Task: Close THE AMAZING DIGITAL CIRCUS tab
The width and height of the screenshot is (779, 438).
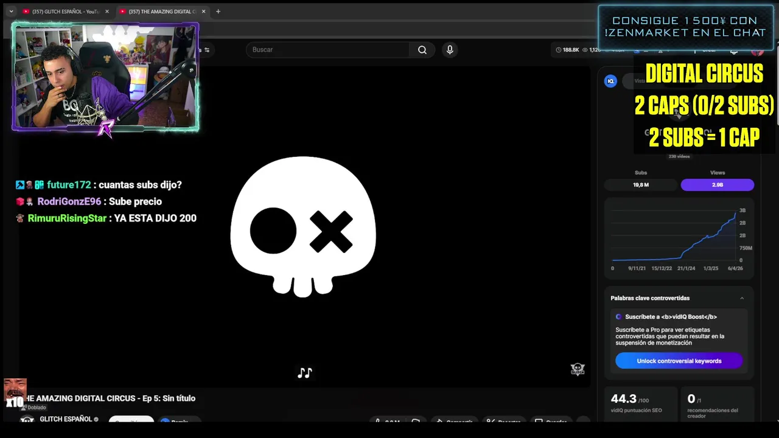Action: pyautogui.click(x=203, y=11)
